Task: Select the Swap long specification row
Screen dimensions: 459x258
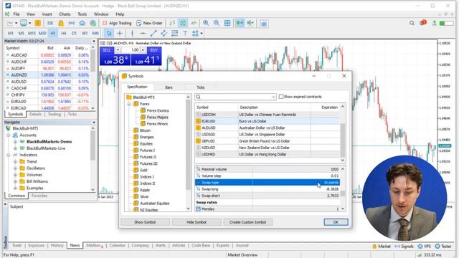Action: [268, 189]
